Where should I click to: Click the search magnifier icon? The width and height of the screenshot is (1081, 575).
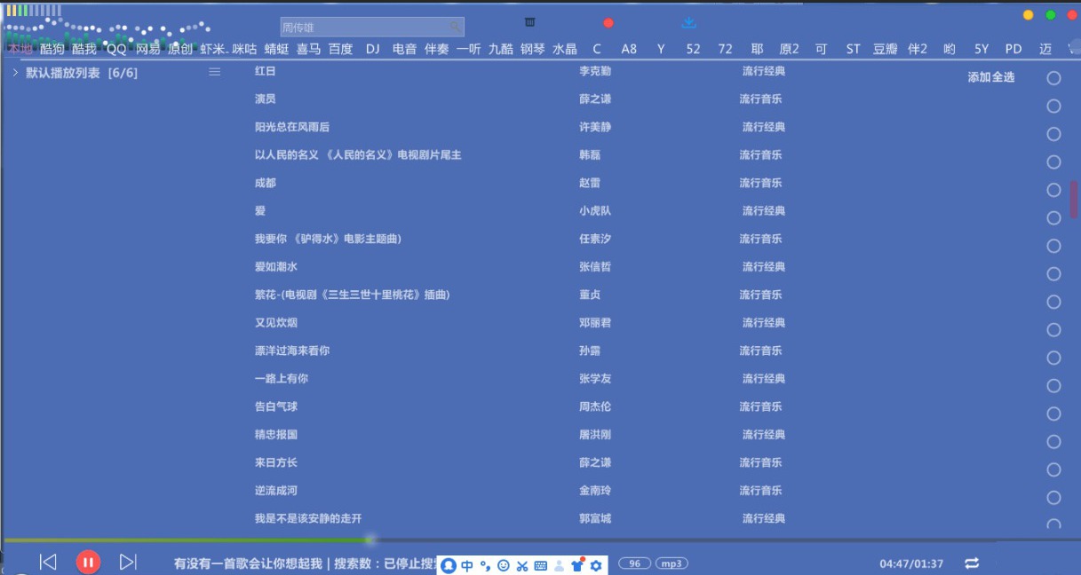[455, 28]
